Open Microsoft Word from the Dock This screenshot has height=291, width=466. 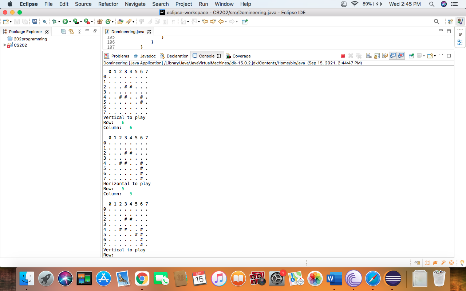pos(334,279)
